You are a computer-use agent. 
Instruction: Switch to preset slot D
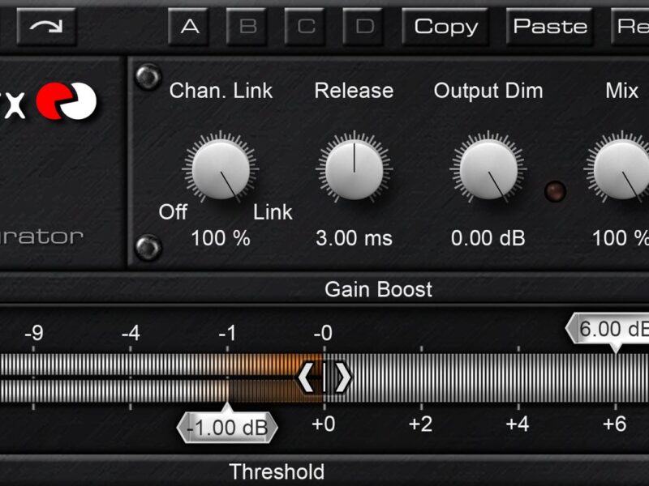pyautogui.click(x=364, y=26)
